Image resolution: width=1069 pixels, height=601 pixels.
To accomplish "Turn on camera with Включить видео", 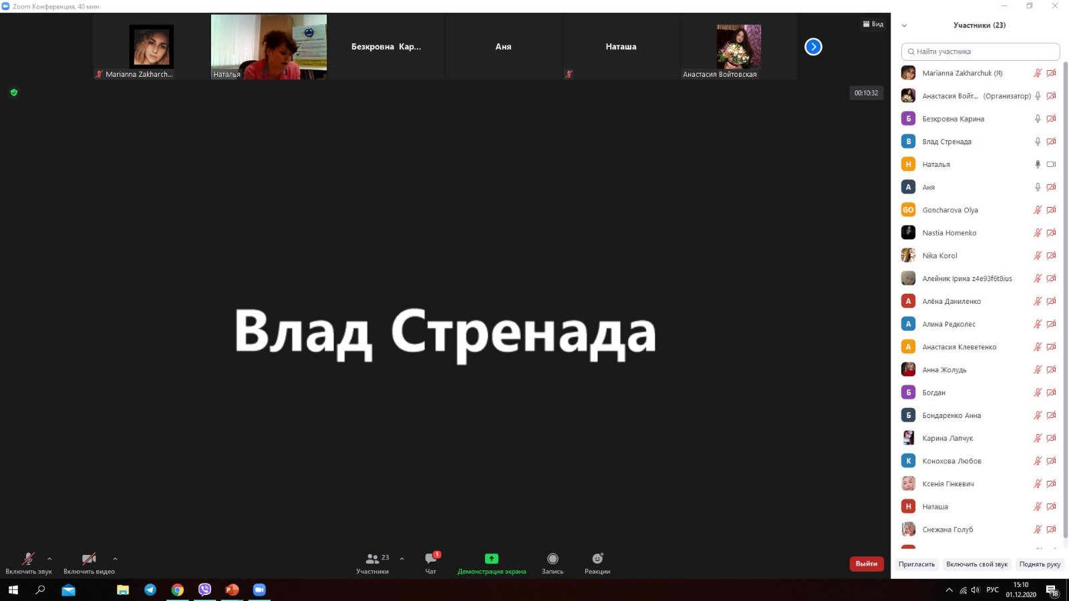I will point(88,560).
